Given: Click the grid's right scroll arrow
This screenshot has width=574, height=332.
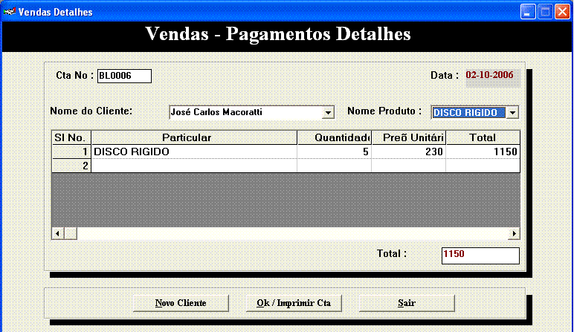Looking at the screenshot, I should click(513, 233).
